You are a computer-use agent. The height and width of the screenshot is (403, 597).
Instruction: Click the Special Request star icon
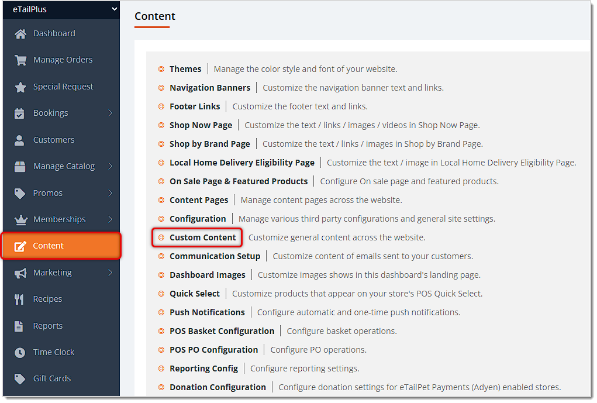[x=20, y=87]
